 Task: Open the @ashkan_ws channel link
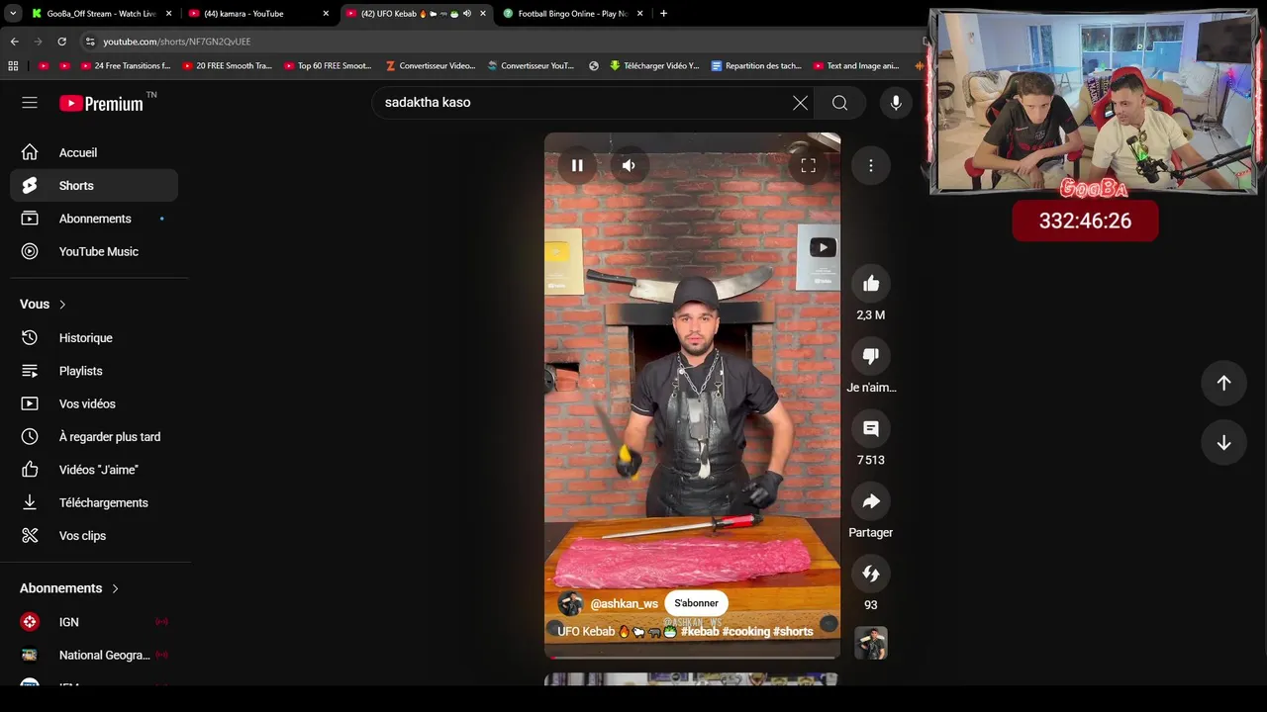coord(624,604)
